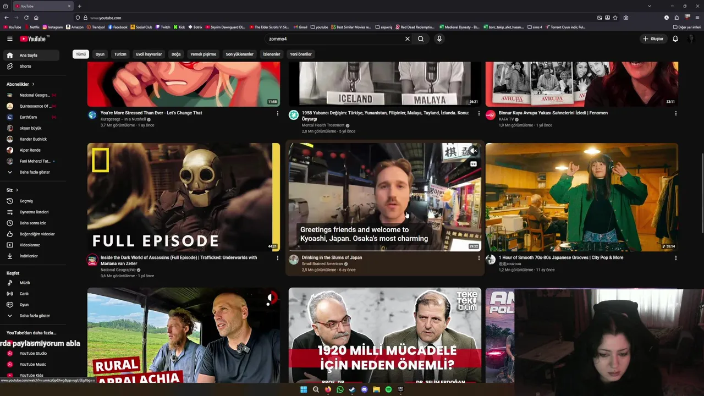Open options for Binnur Kaya video
704x396 pixels.
[675, 113]
